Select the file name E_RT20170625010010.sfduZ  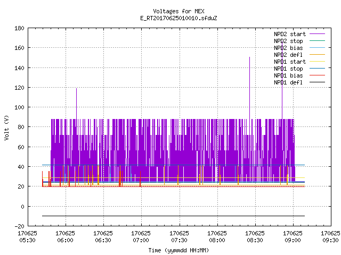pos(178,18)
